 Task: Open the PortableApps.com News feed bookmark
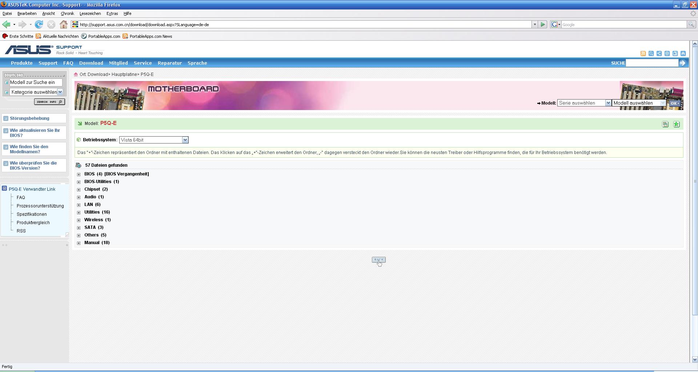point(147,36)
